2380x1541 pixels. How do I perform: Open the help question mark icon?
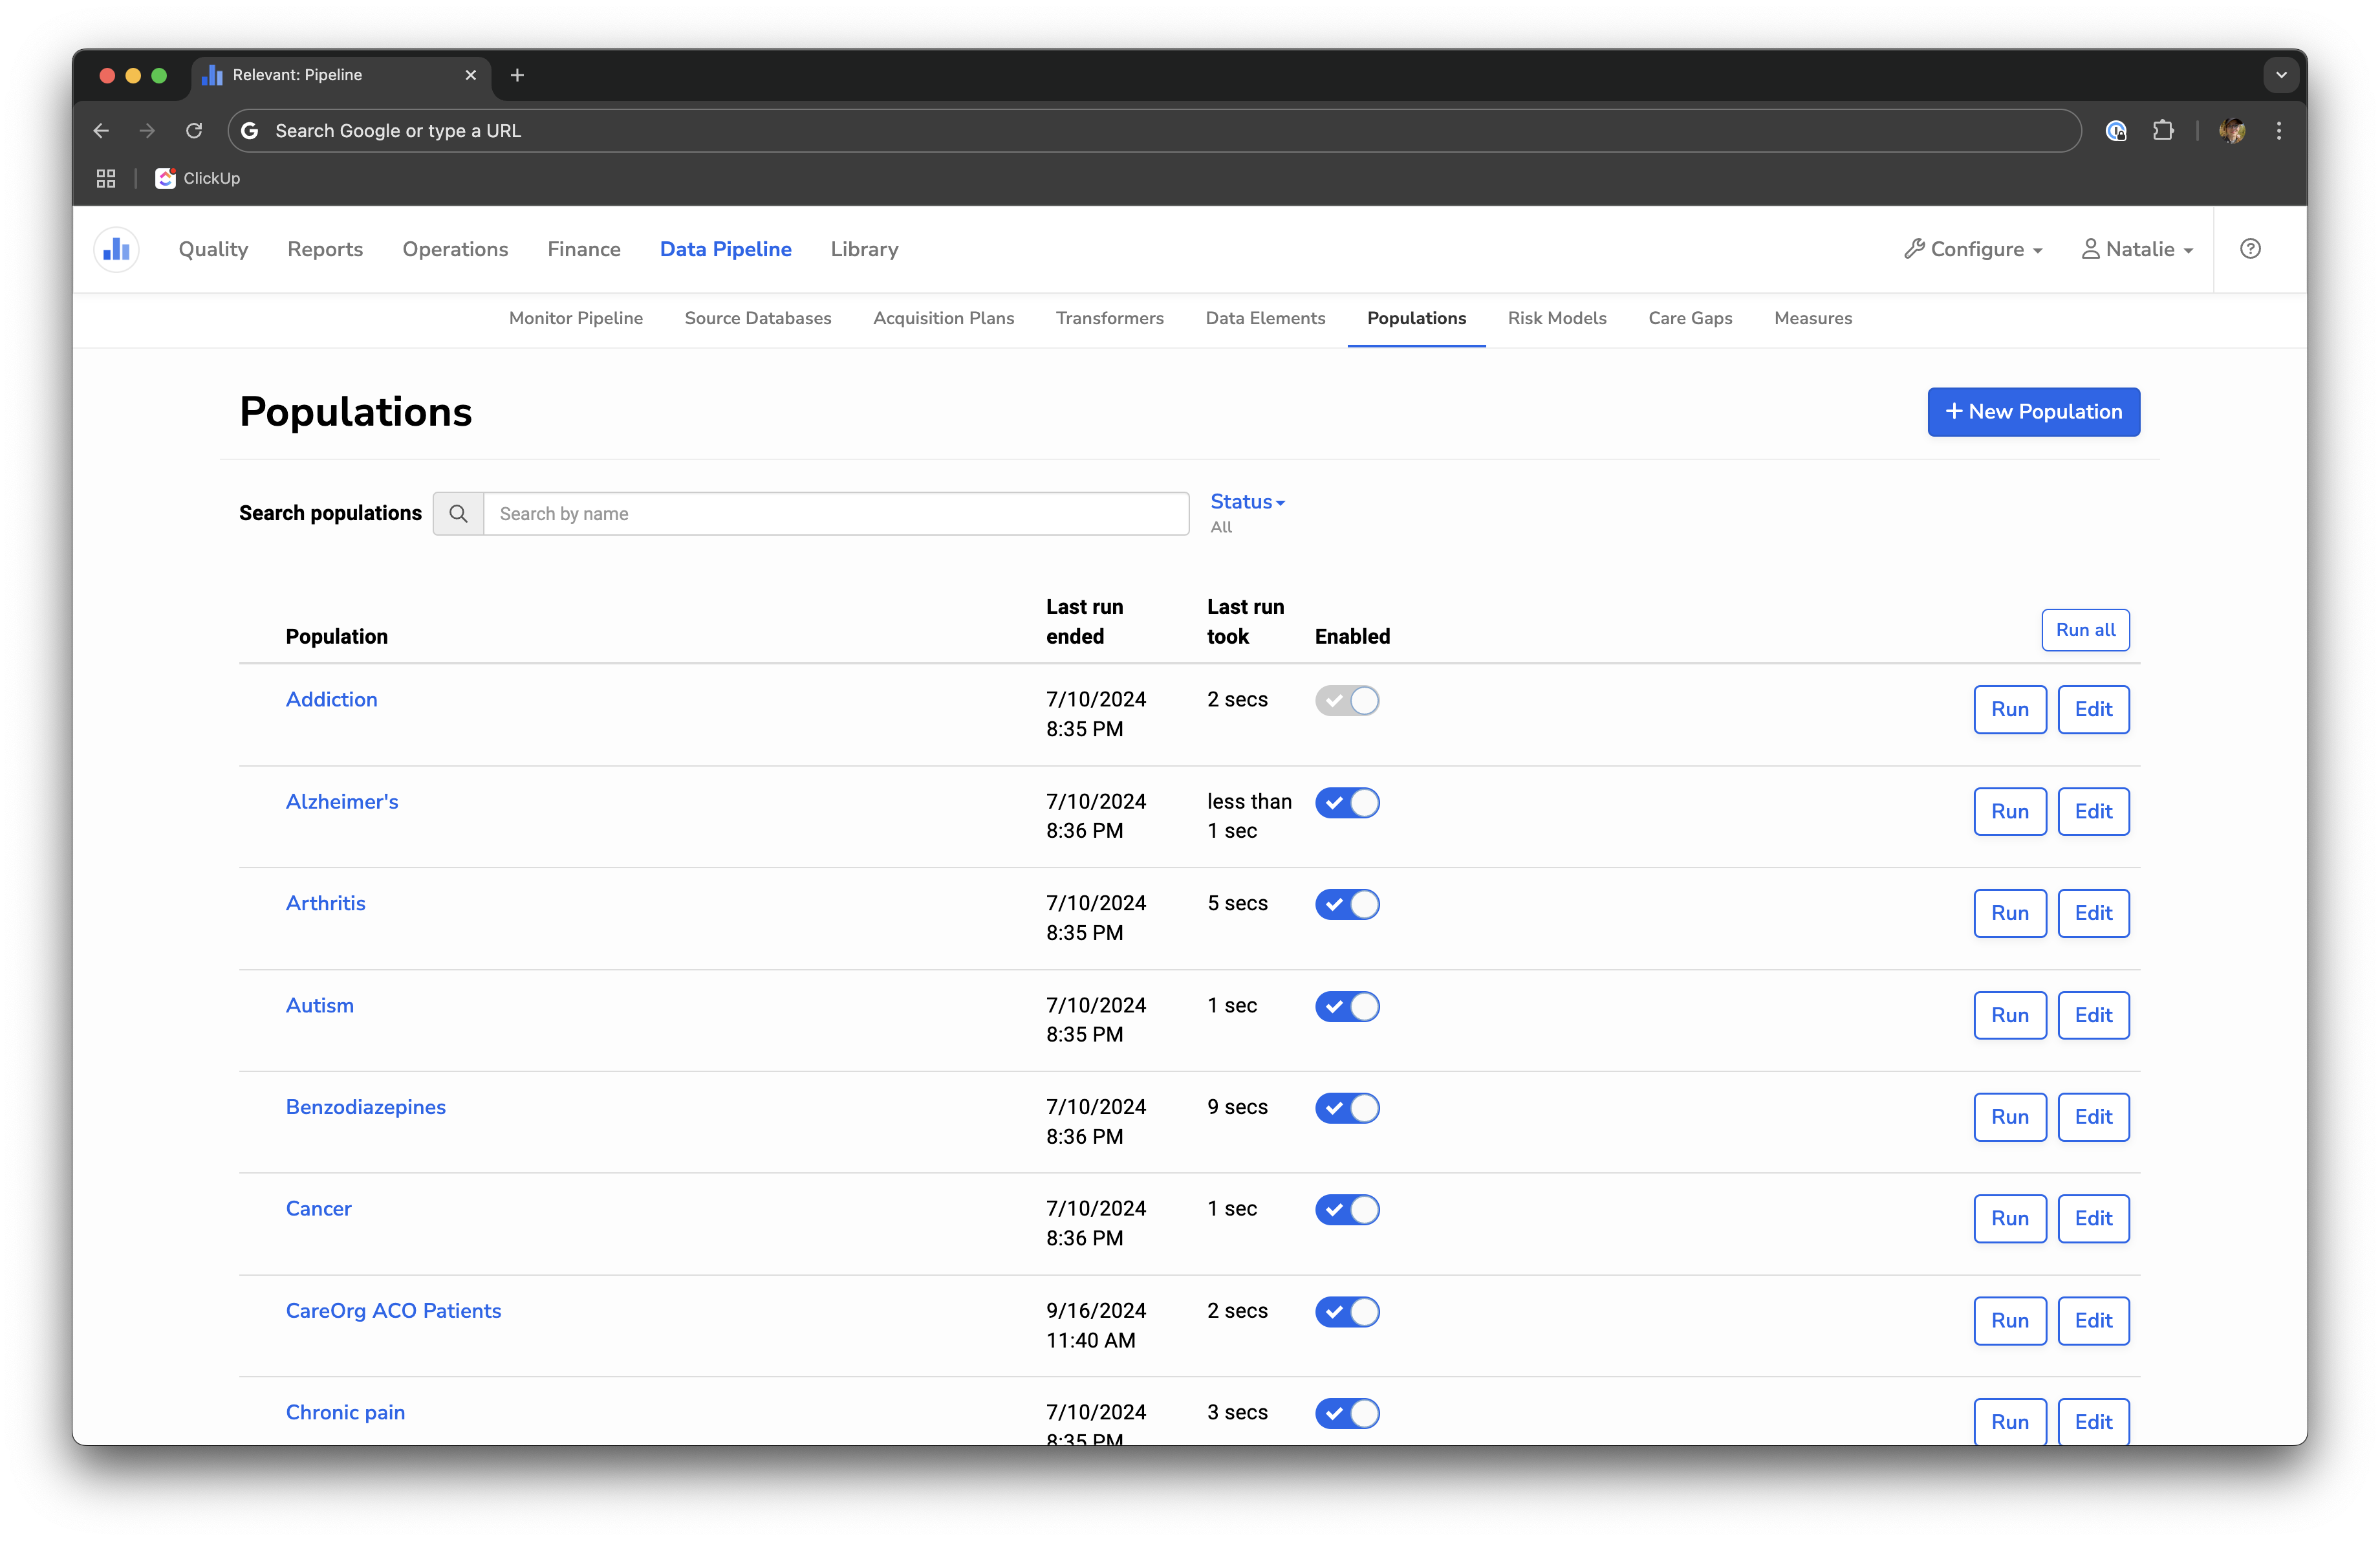pos(2250,249)
